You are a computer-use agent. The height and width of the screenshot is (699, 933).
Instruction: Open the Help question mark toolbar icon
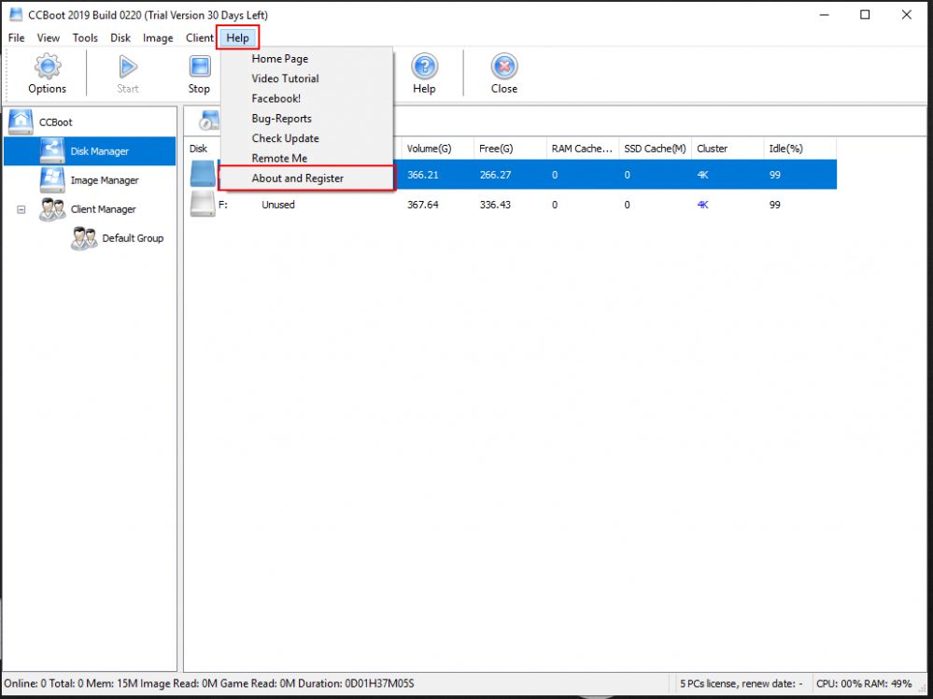pos(424,66)
